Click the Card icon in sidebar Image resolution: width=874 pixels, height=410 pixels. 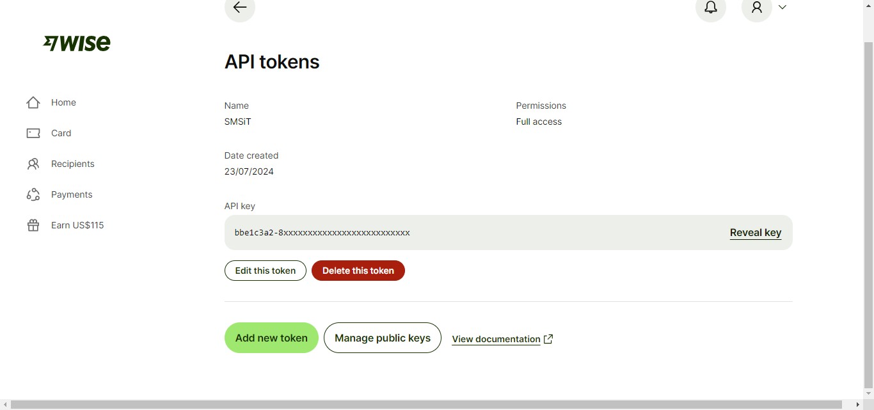coord(33,133)
